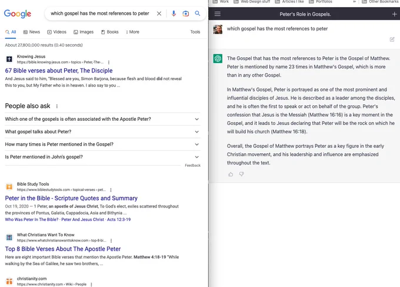This screenshot has height=287, width=400.
Task: Open 'Peter in the Bible' result link
Action: (x=71, y=199)
